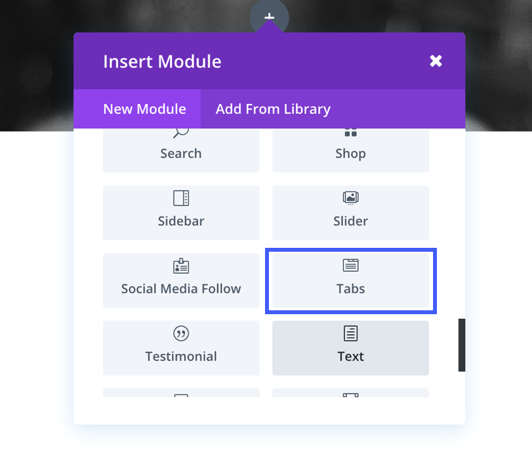Open the Add From Library tab
The height and width of the screenshot is (456, 532).
(x=273, y=109)
